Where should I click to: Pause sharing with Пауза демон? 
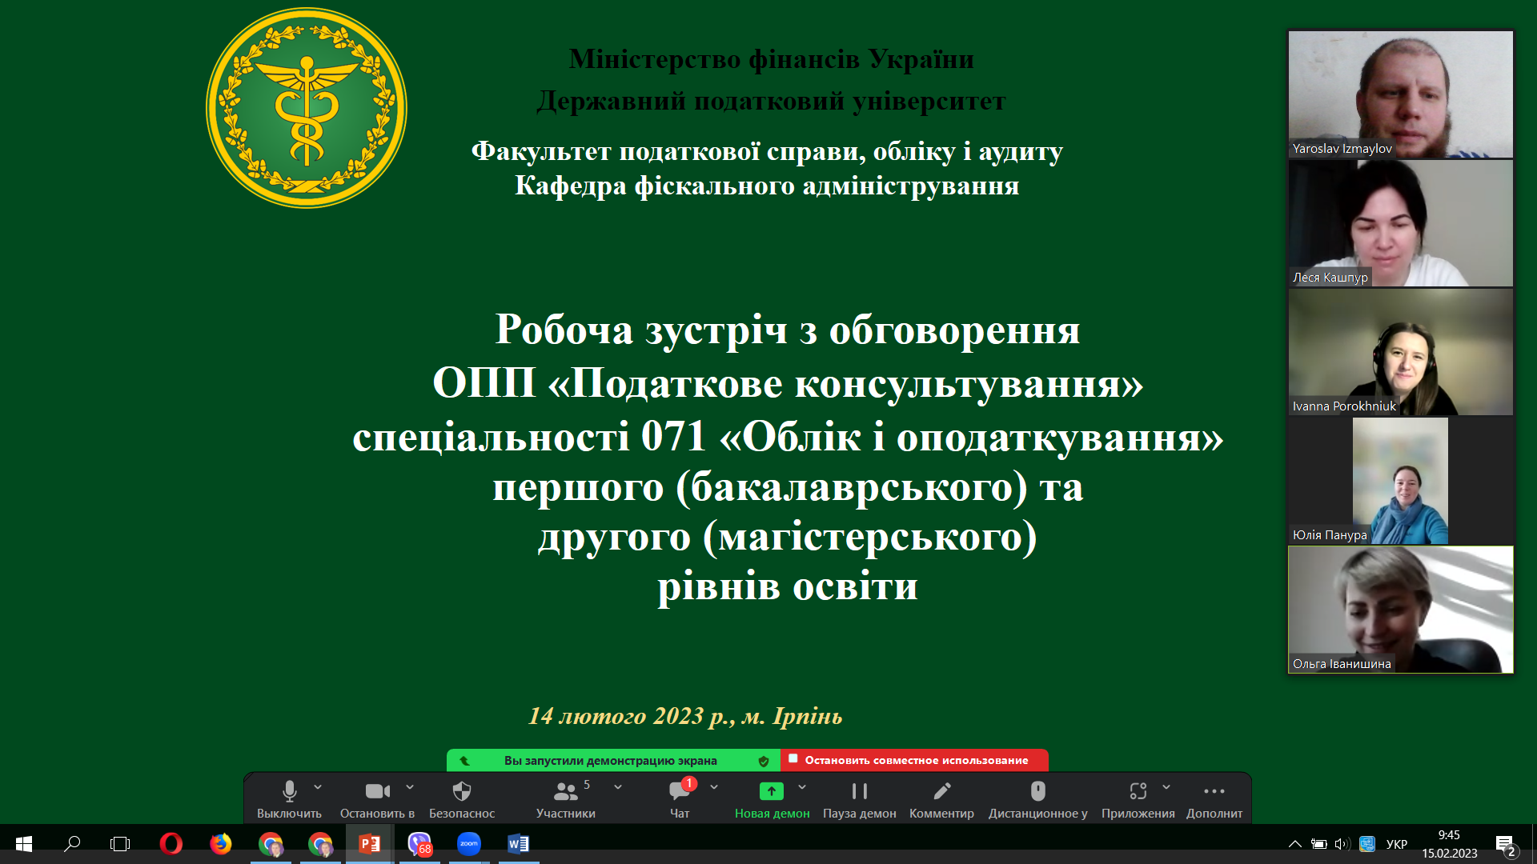click(x=860, y=799)
